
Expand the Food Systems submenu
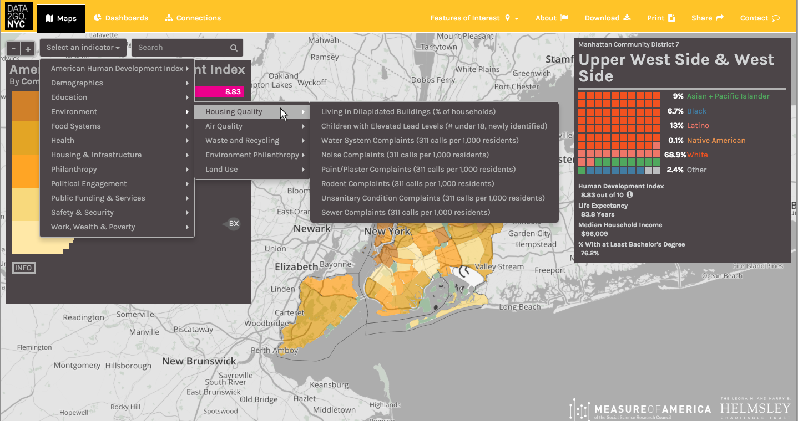point(117,126)
